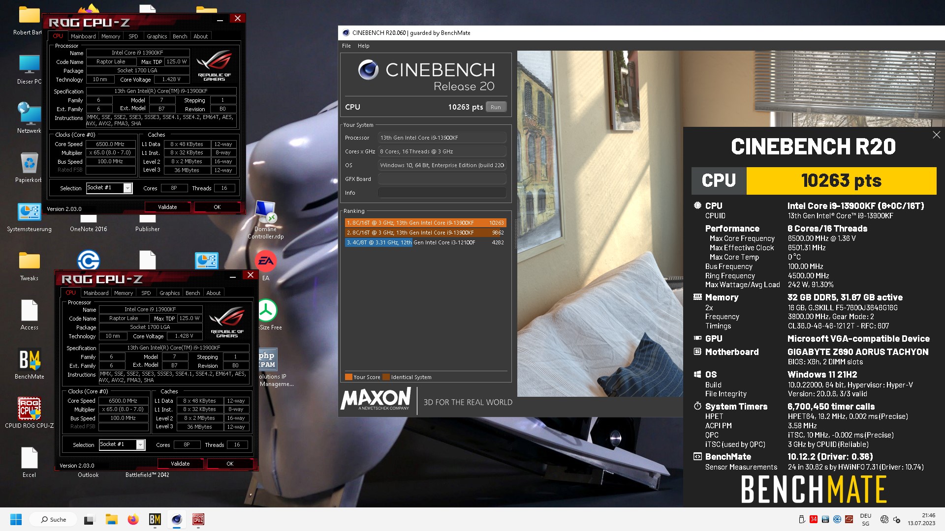Launch Firefox from the taskbar

pos(133,519)
